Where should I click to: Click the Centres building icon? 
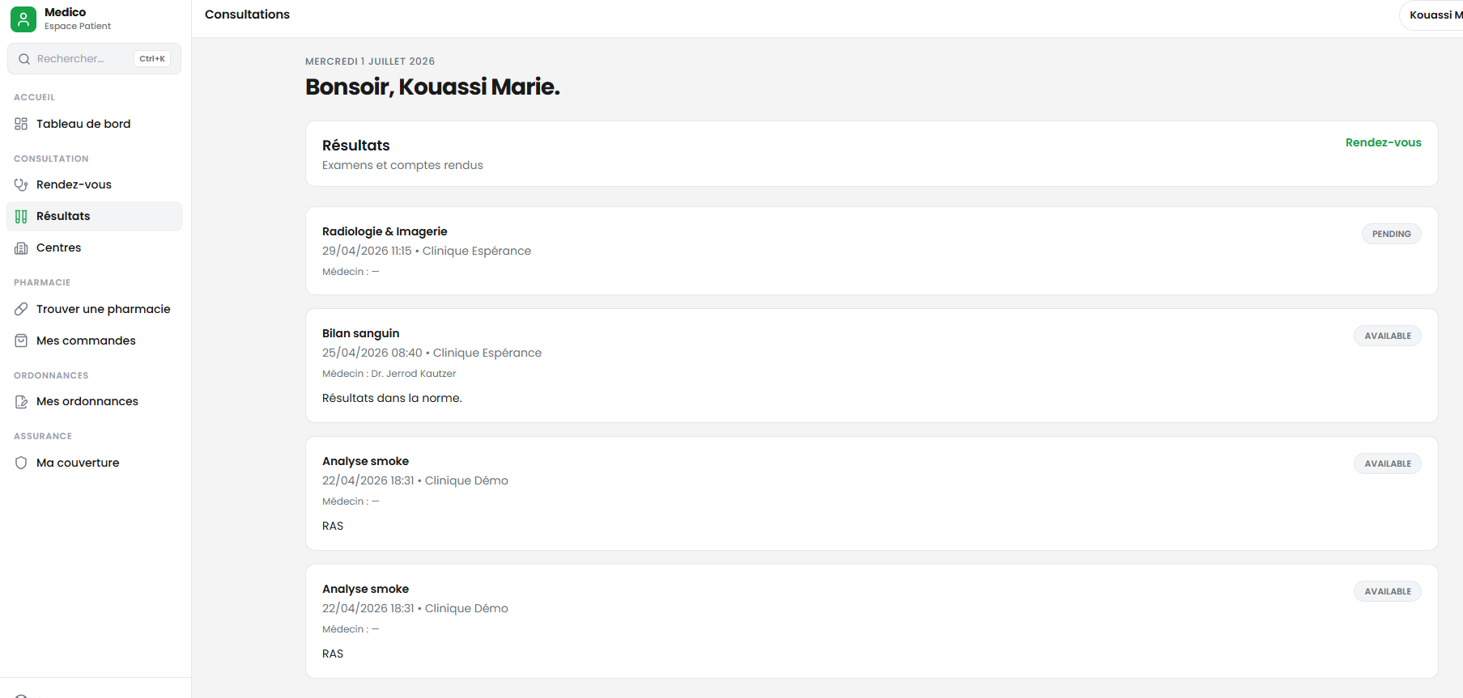[21, 247]
